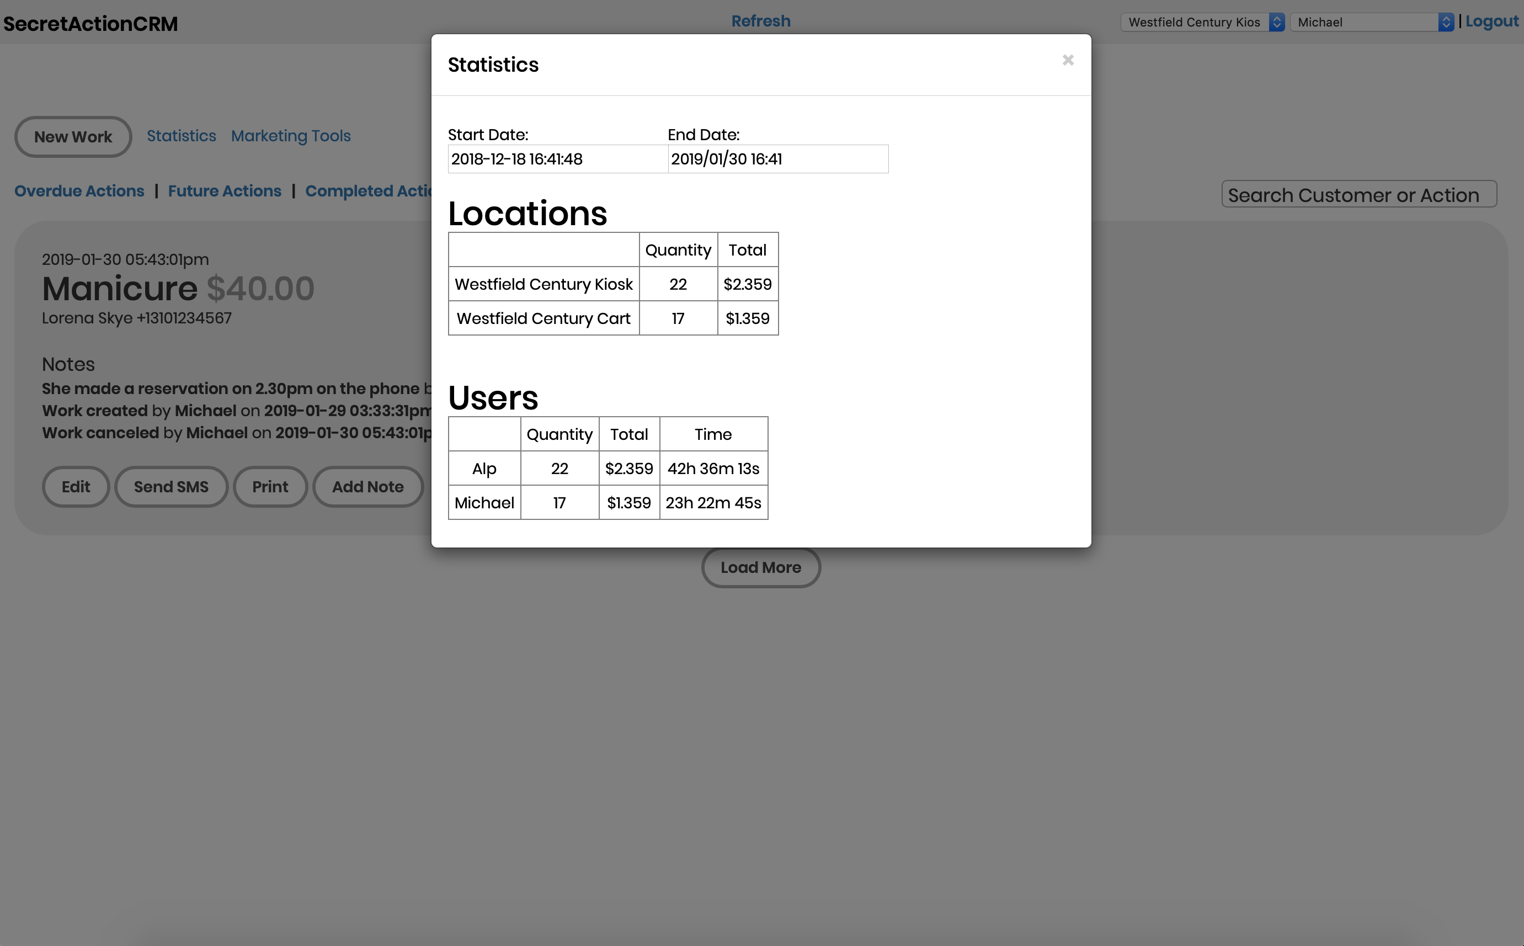Open the Westfield Century Kios location dropdown
Image resolution: width=1524 pixels, height=946 pixels.
1202,22
